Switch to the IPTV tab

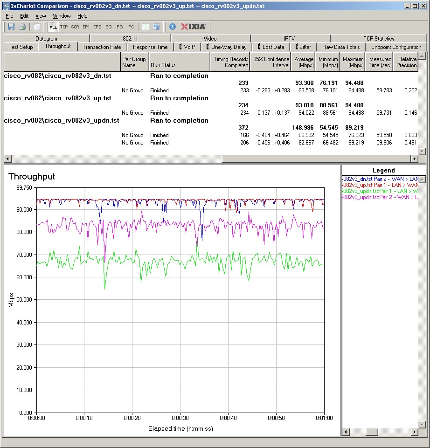(289, 39)
